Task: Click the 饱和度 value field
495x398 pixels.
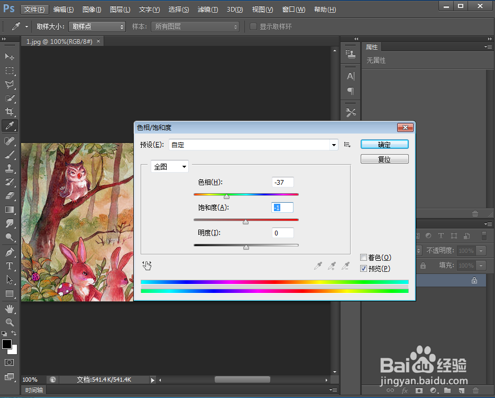Action: point(282,207)
